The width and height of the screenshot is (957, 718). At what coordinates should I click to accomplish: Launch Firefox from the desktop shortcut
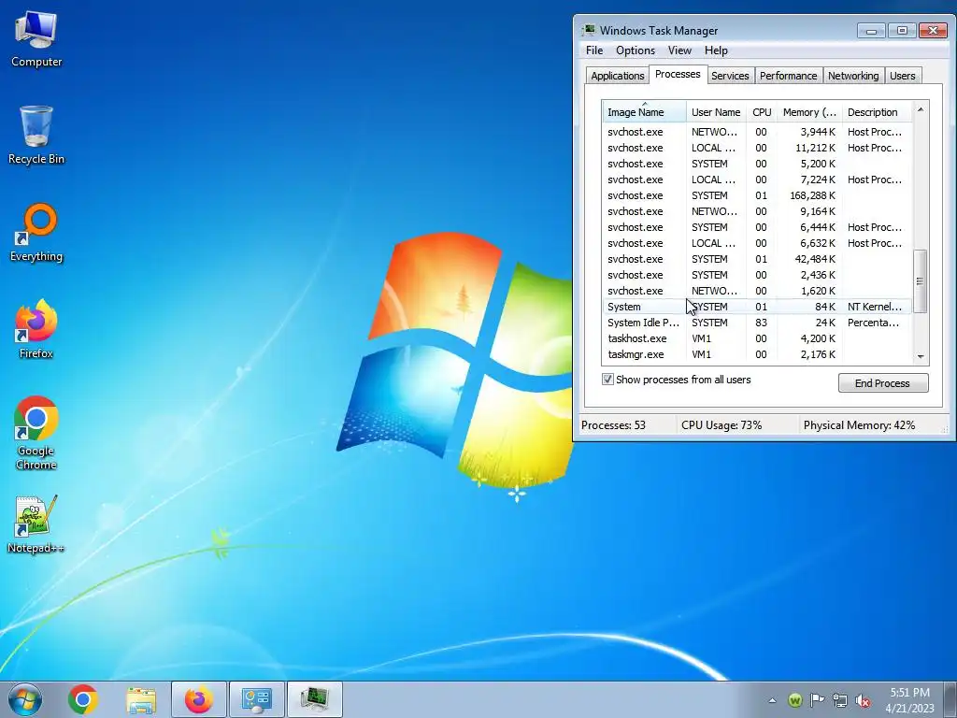click(36, 329)
